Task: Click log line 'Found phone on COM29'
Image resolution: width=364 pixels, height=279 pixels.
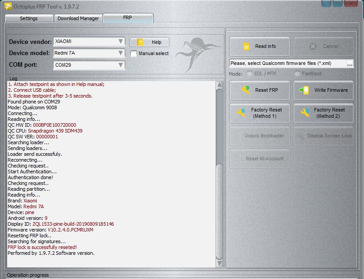Action: pyautogui.click(x=34, y=102)
